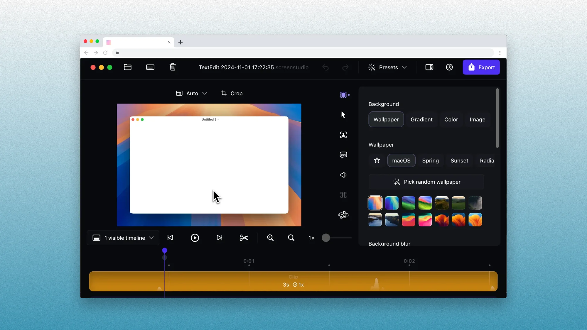The height and width of the screenshot is (330, 587).
Task: Click Pick random wallpaper button
Action: pos(426,182)
